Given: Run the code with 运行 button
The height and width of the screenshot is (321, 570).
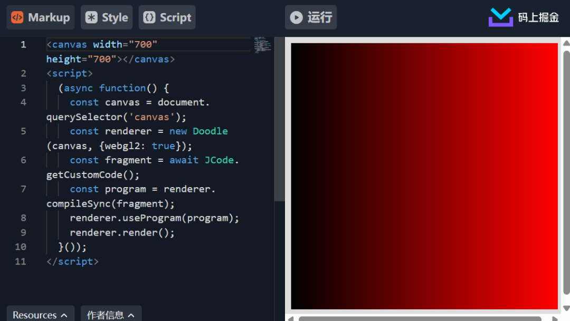Looking at the screenshot, I should [x=311, y=17].
